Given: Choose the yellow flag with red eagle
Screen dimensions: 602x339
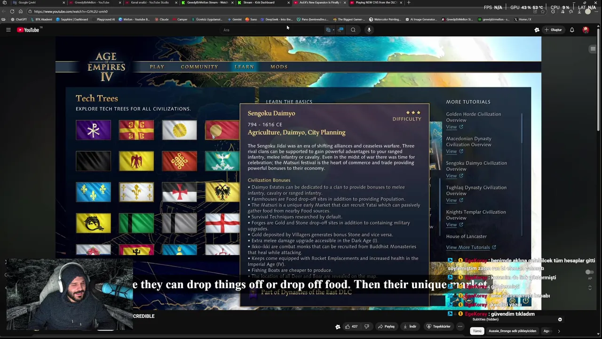Looking at the screenshot, I should pos(136,161).
